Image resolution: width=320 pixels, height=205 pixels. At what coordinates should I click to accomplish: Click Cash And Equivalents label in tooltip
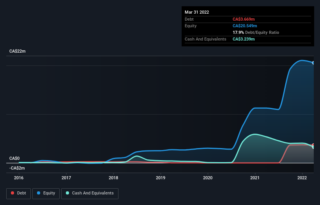[x=205, y=39]
